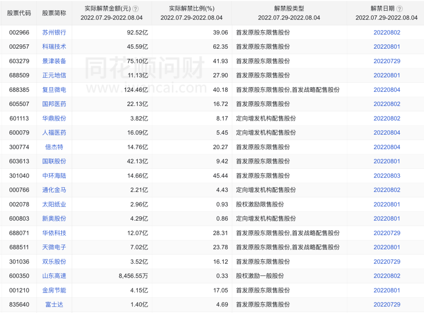Viewport: 424px width, 313px height.
Task: Open the 科瑞技术 stock link
Action: point(54,47)
